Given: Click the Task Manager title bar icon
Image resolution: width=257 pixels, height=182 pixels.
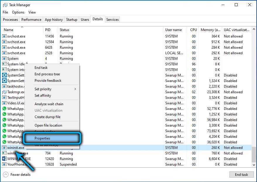Looking at the screenshot, I should [5, 5].
